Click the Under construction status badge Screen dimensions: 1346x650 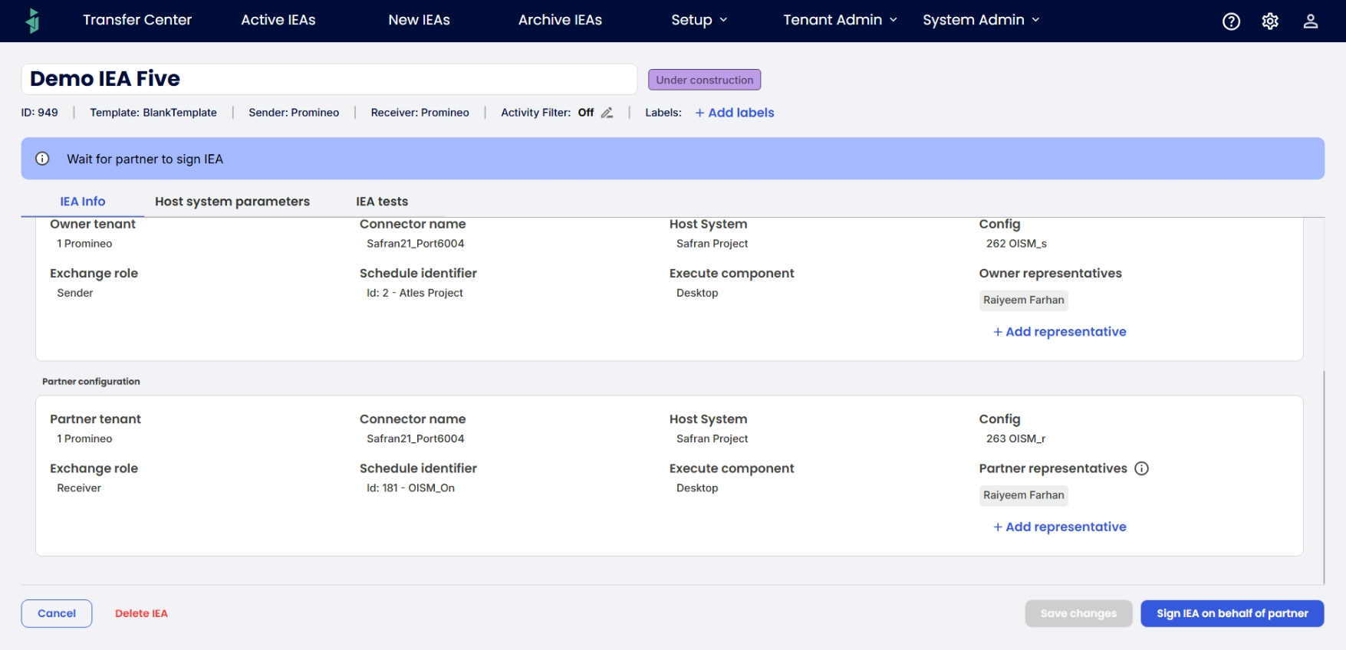tap(704, 80)
